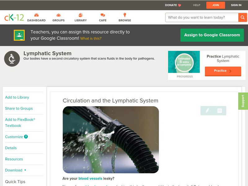Click the Donate heart icon
The height and width of the screenshot is (186, 248).
pyautogui.click(x=179, y=5)
